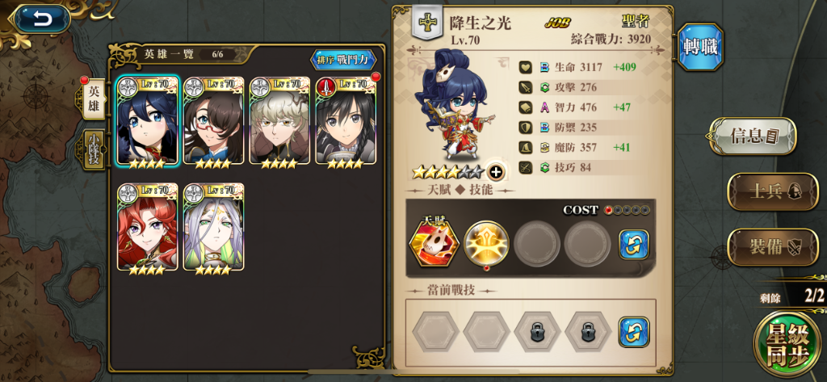Click the swap icon in 當前戰技 row
827x382 pixels.
(x=633, y=332)
